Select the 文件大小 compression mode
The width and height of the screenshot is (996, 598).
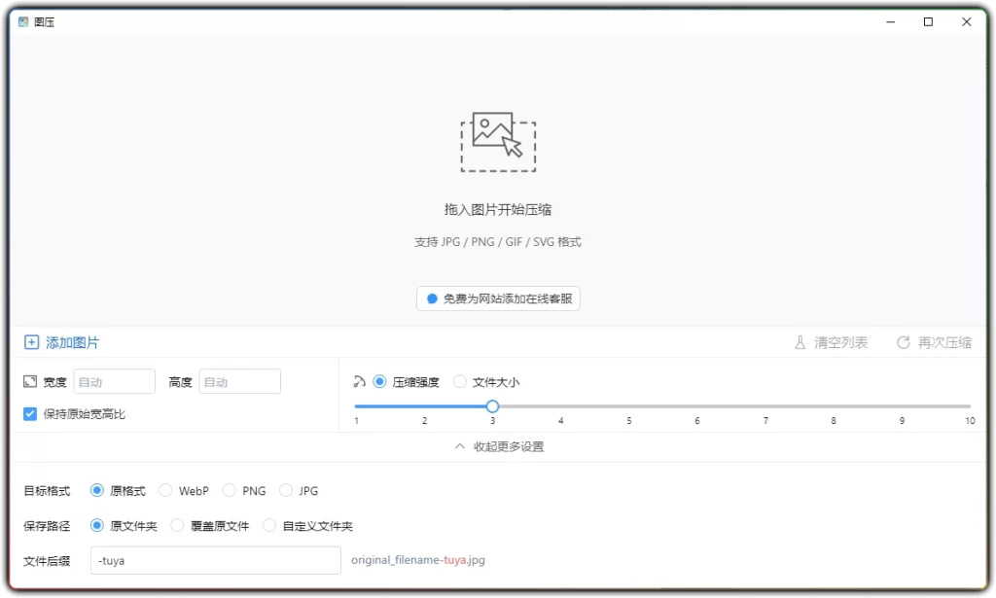(458, 381)
